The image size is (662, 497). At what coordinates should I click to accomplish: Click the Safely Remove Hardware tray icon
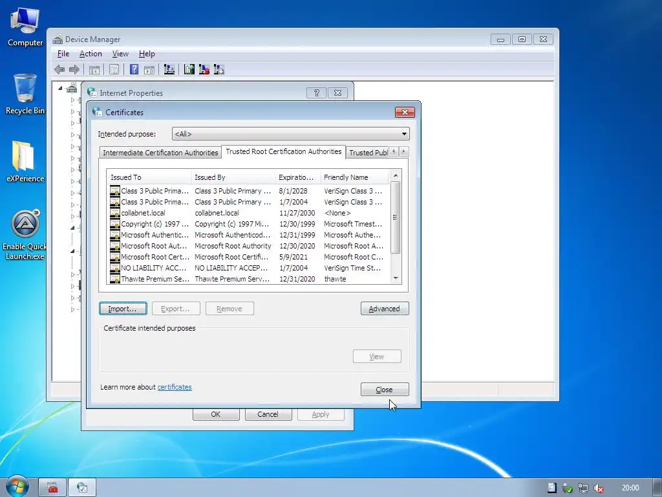[x=568, y=488]
